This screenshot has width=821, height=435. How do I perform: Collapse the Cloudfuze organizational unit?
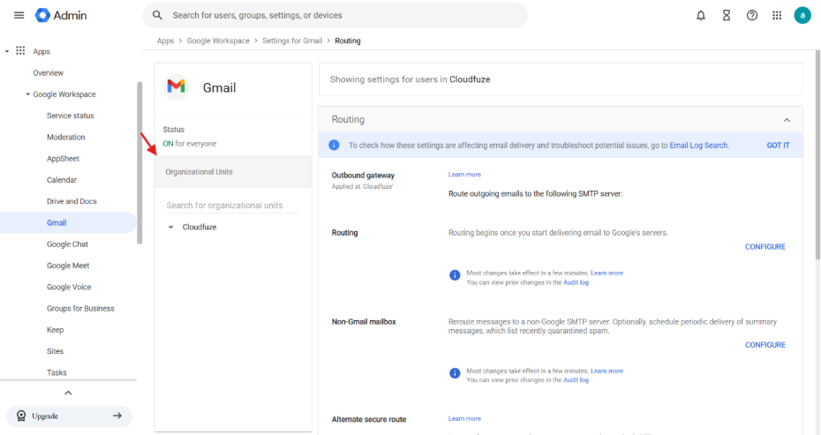click(170, 227)
